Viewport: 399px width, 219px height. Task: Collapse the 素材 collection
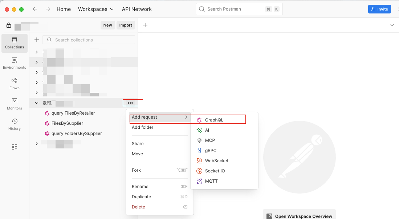coord(37,103)
